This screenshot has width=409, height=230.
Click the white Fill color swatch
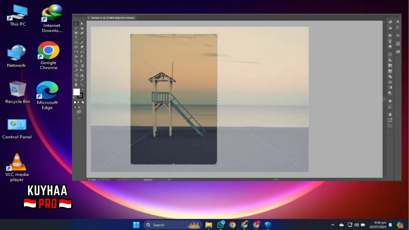click(76, 92)
